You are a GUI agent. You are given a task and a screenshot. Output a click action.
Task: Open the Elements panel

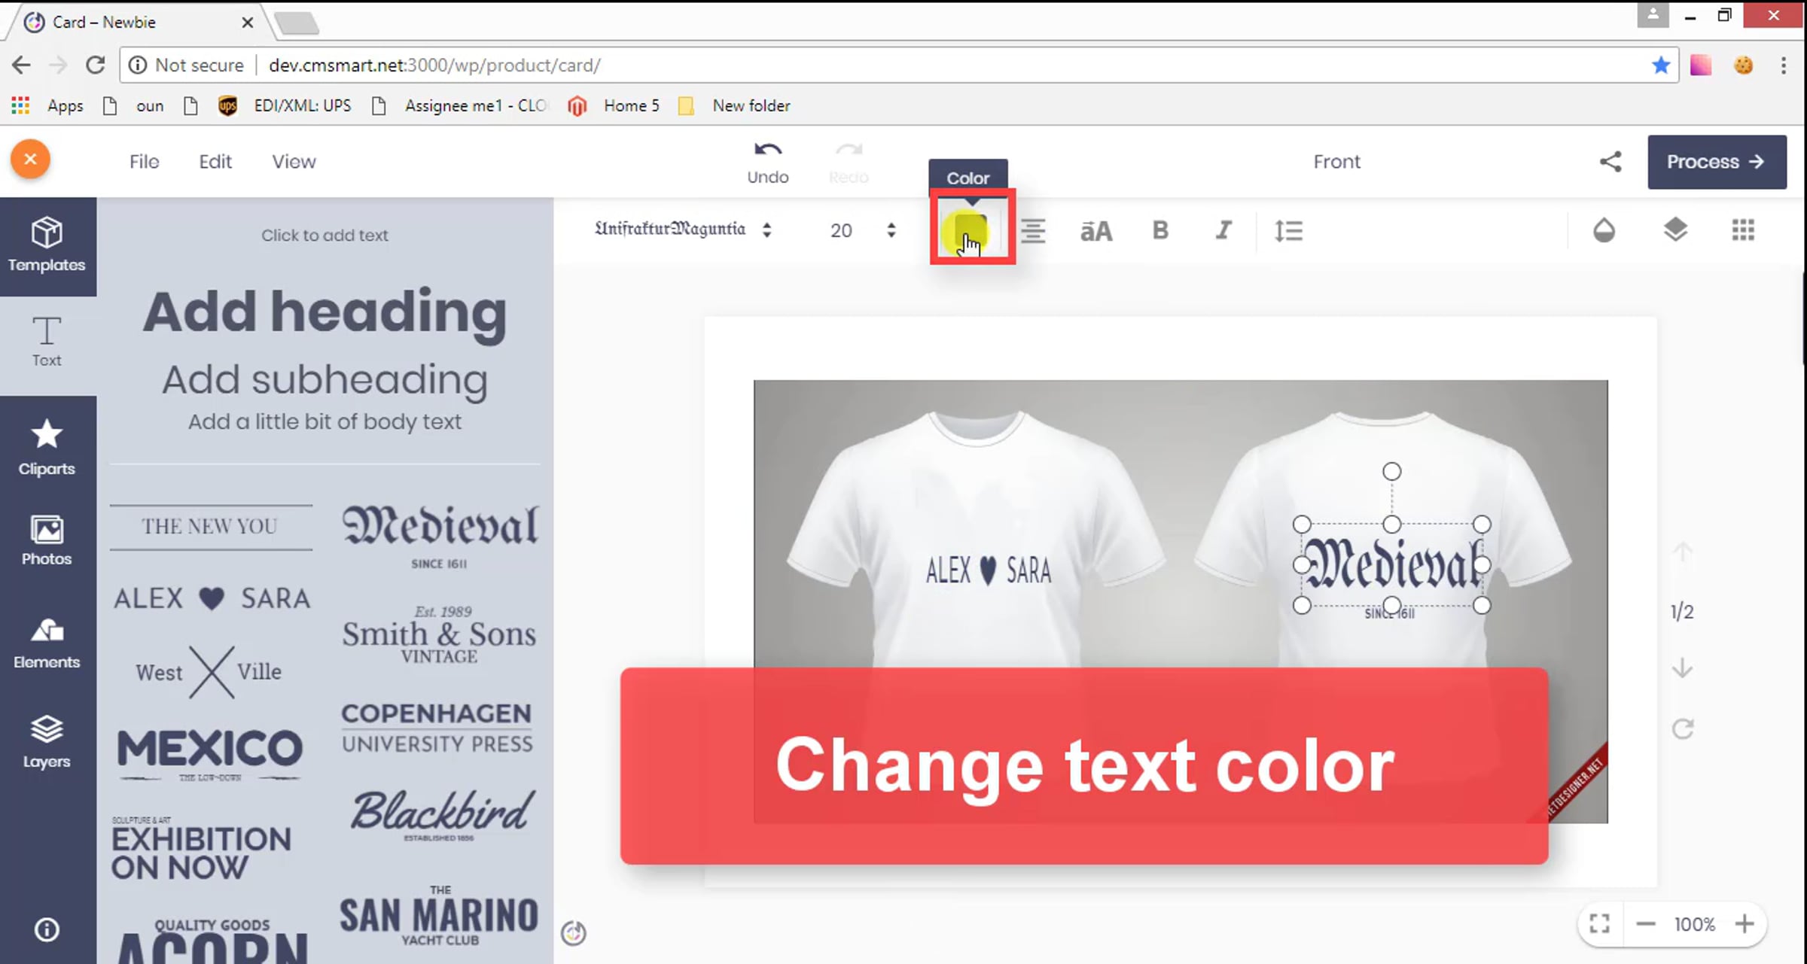point(47,643)
